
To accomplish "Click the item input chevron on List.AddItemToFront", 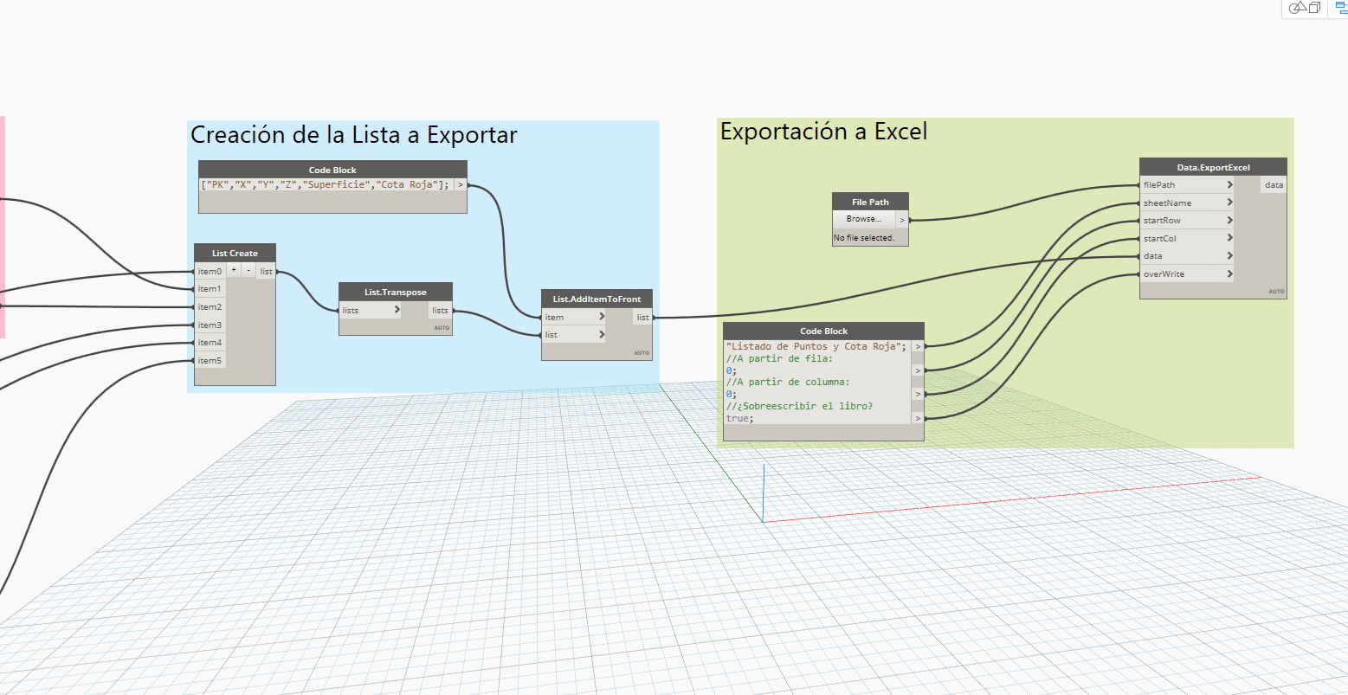I will click(x=601, y=318).
